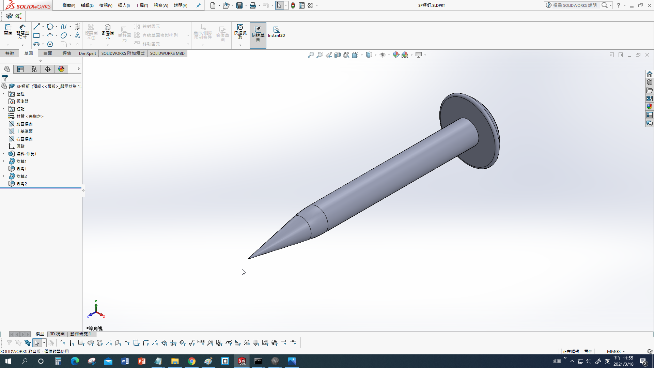Click the Section View icon
This screenshot has height=368, width=654.
pyautogui.click(x=337, y=55)
